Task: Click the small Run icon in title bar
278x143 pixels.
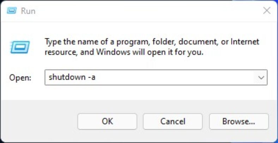Action: point(12,11)
